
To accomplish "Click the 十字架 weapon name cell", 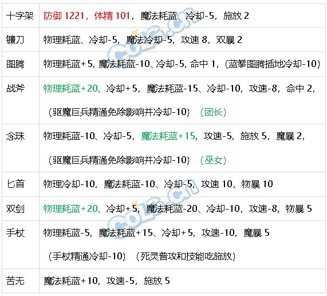I will point(20,16).
